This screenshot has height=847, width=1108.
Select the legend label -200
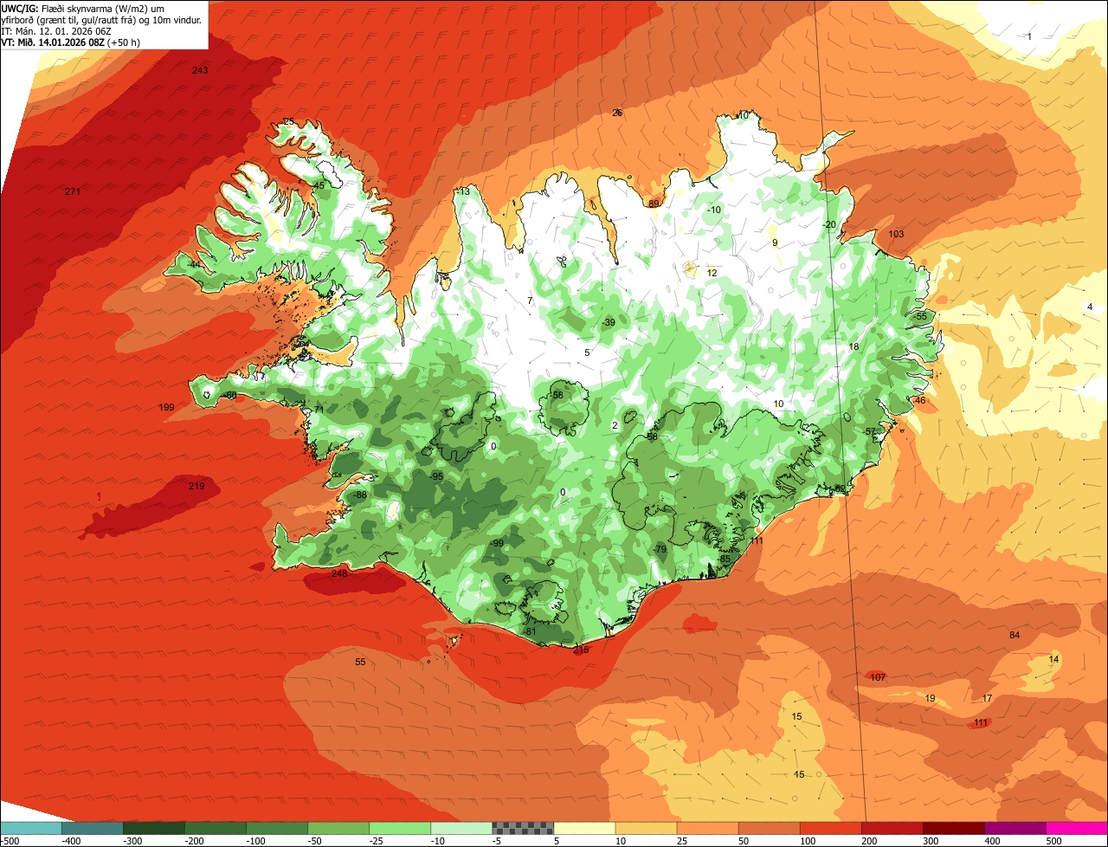pyautogui.click(x=193, y=841)
